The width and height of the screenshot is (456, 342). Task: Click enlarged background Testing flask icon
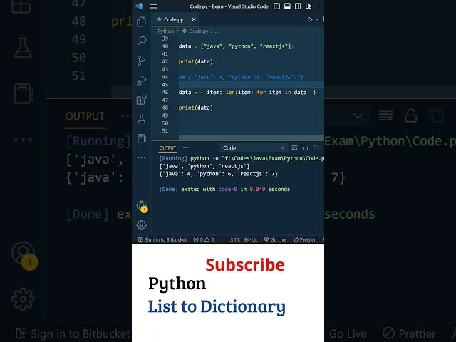tap(23, 48)
